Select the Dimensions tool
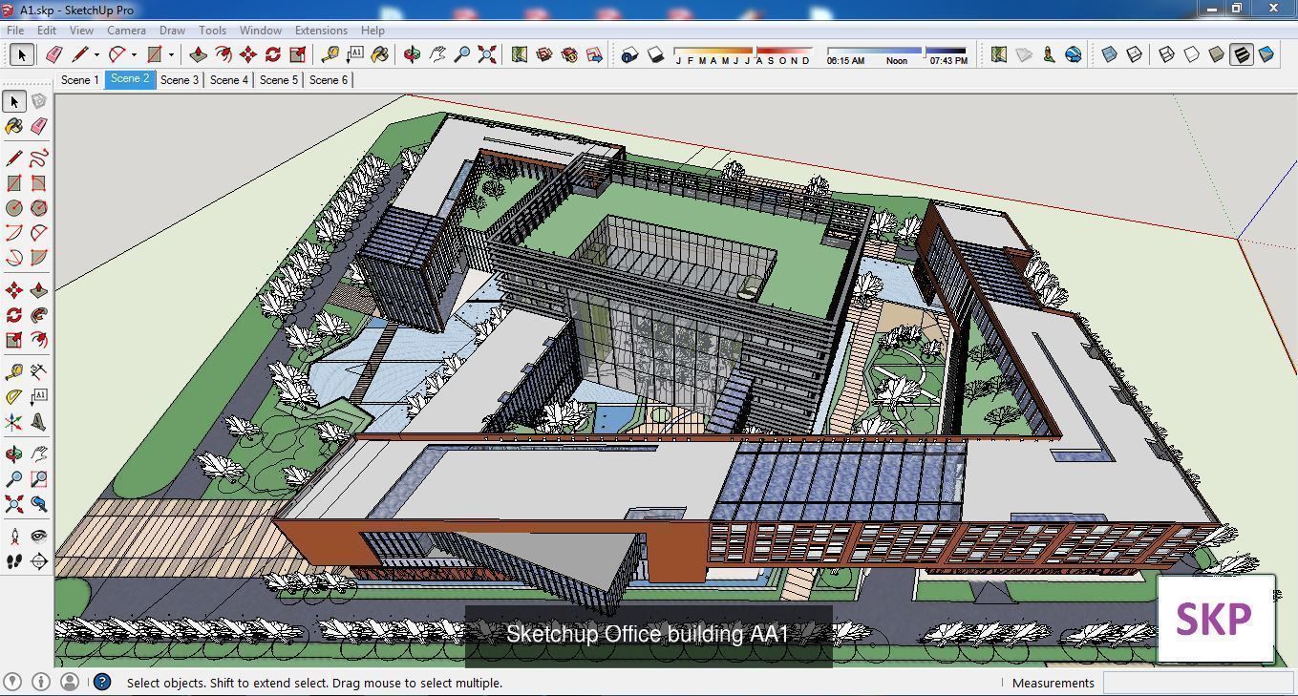1298x696 pixels. click(x=38, y=372)
